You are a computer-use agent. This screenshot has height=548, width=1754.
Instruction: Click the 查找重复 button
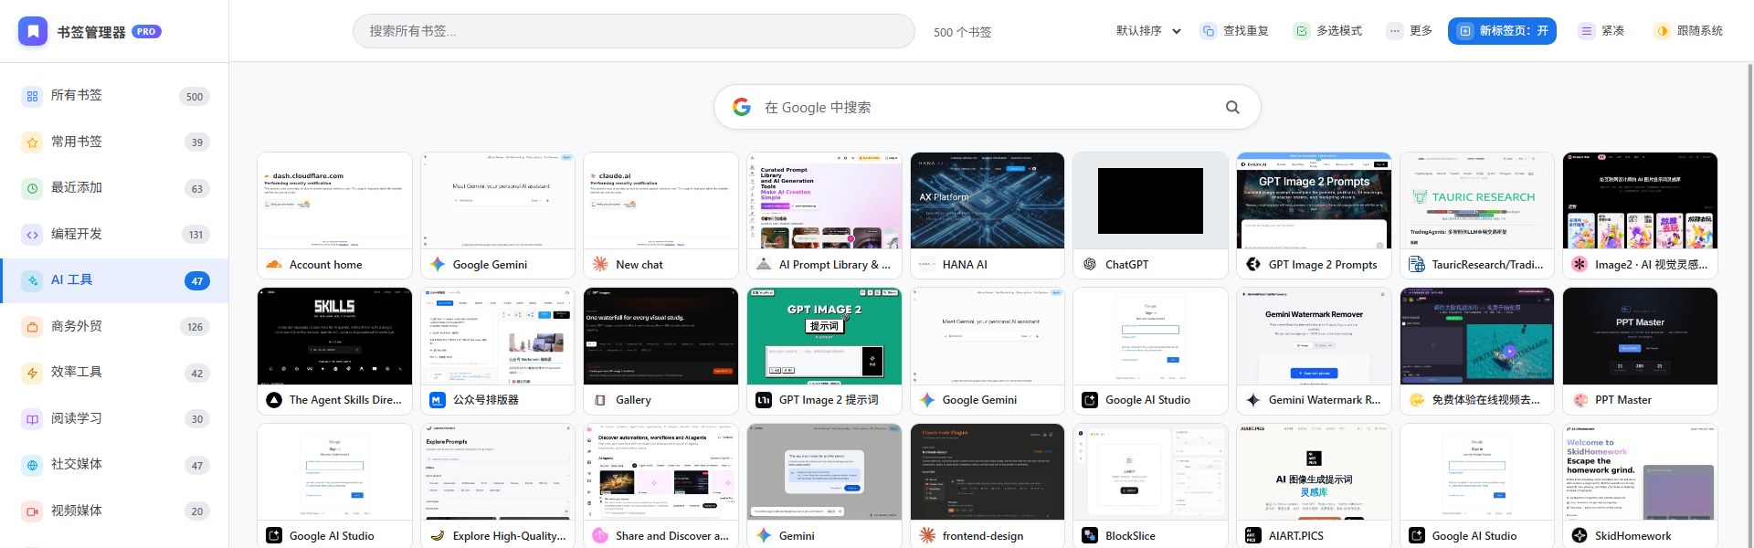click(x=1235, y=31)
